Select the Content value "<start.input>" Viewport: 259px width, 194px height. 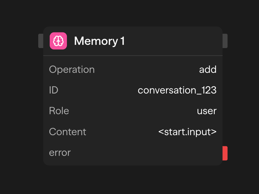[x=187, y=132]
